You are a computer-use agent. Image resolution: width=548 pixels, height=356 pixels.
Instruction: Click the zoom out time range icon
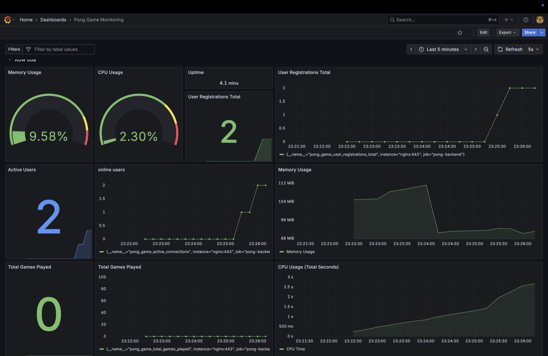[486, 49]
